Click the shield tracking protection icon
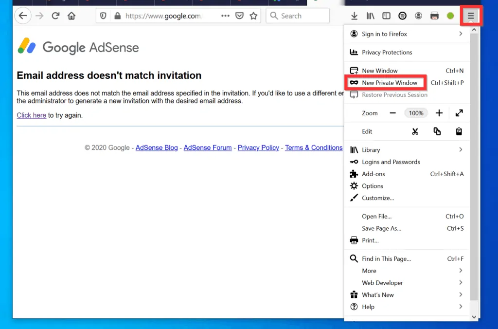The height and width of the screenshot is (329, 498). coord(103,16)
